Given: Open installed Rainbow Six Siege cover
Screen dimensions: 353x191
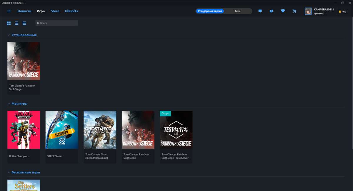Looking at the screenshot, I should click(24, 61).
